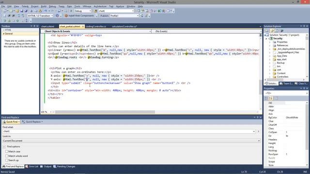This screenshot has height=174, width=310.
Task: Expand the Controllers folder node
Action: pos(270,77)
